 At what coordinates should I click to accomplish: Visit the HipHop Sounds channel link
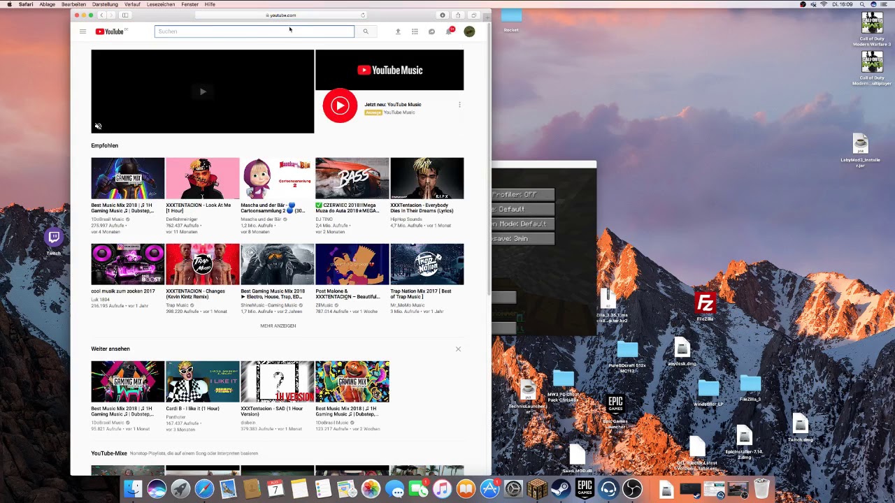[x=406, y=219]
